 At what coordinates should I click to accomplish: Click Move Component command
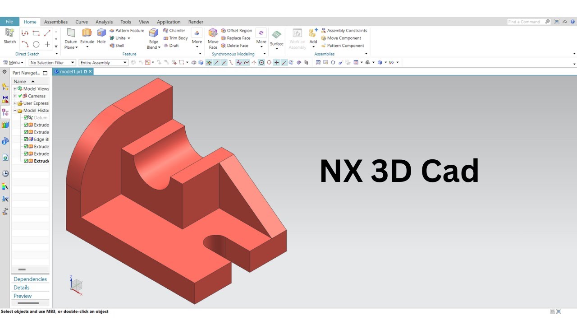(x=341, y=38)
